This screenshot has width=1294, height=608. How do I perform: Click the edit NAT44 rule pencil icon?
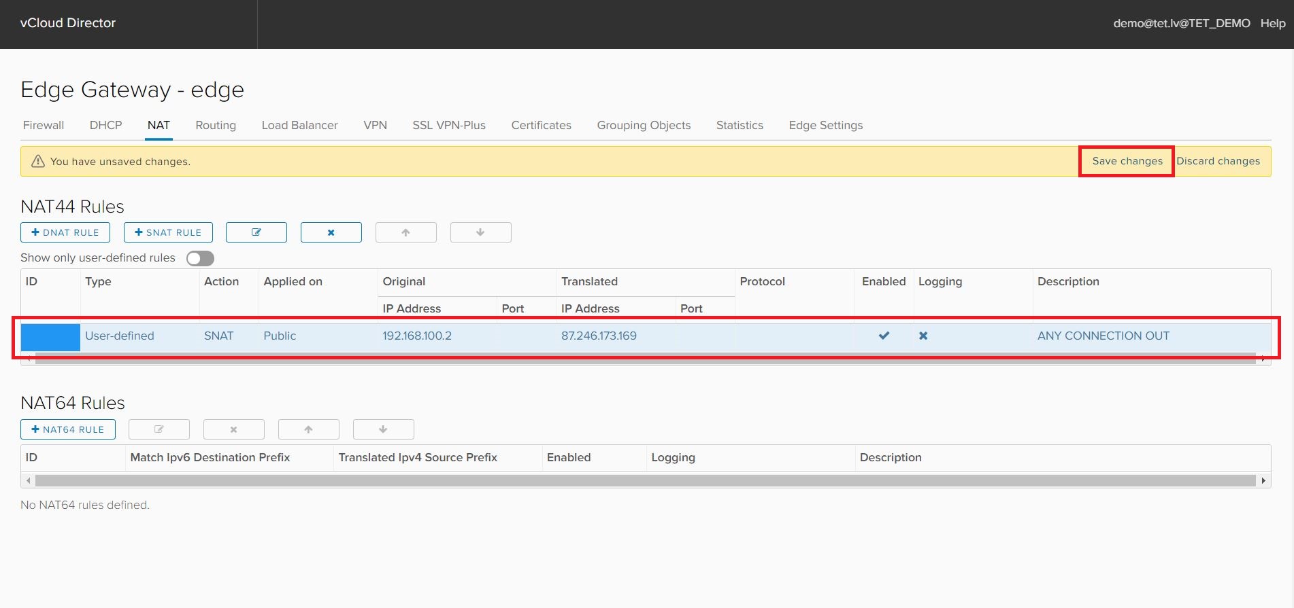(256, 232)
